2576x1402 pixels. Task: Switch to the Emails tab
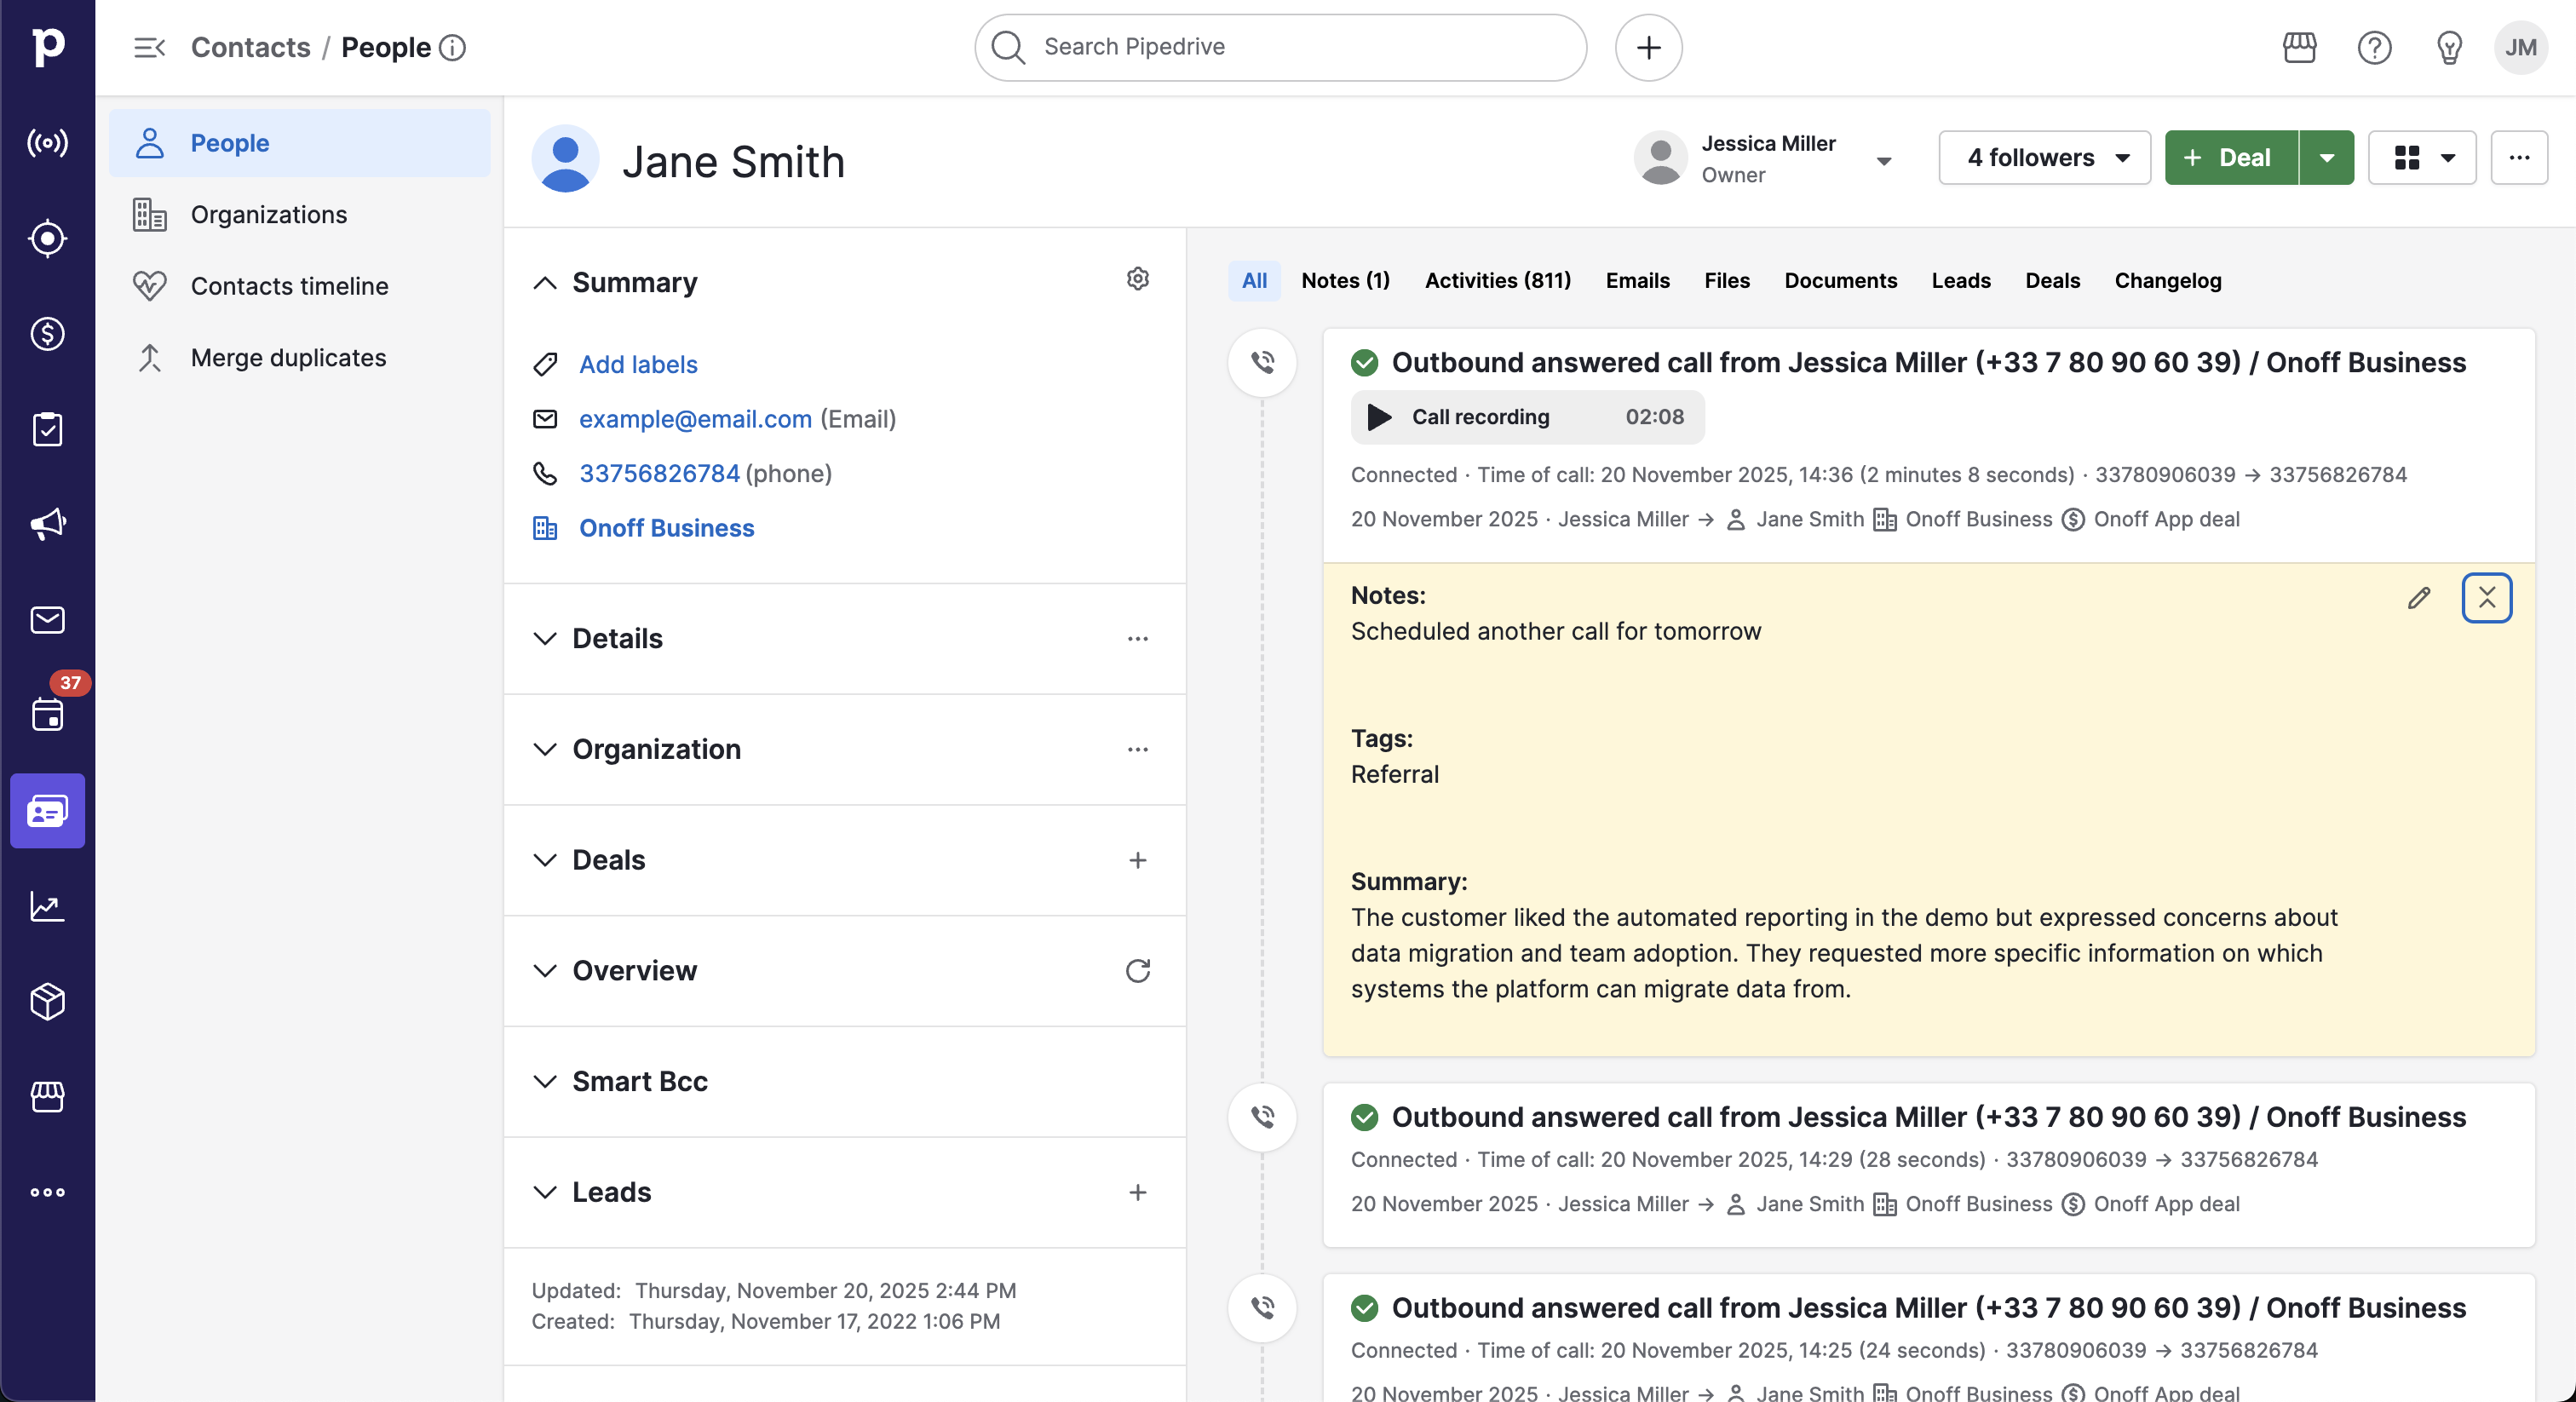[1637, 281]
